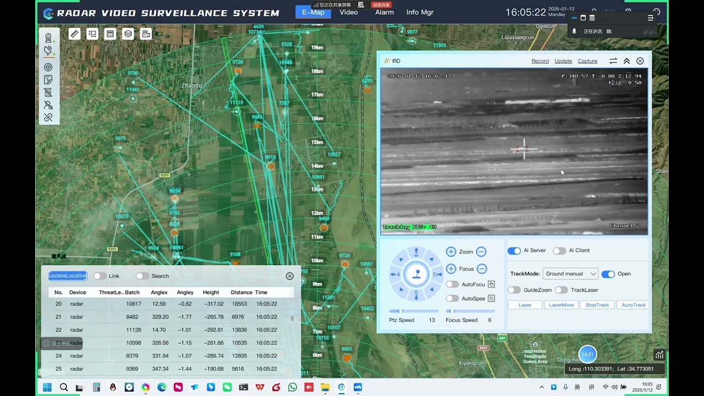
Task: Click the unlink chain sidebar icon
Action: [x=48, y=117]
